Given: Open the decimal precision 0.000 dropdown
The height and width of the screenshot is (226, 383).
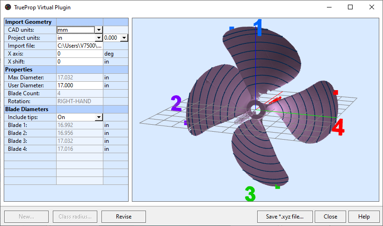Looking at the screenshot, I should click(x=124, y=38).
